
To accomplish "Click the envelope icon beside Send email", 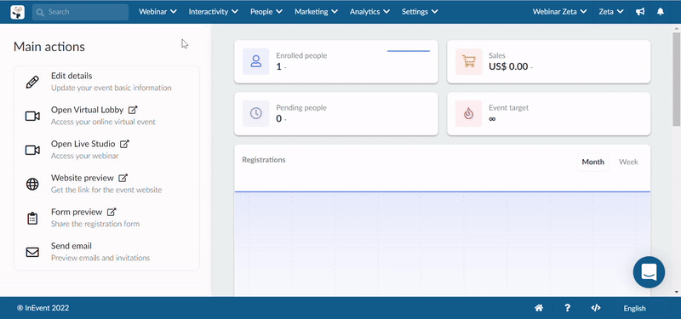I will 32,252.
